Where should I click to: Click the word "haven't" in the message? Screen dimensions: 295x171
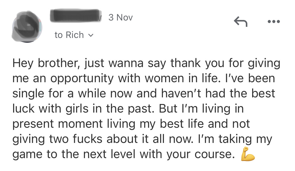click(181, 93)
